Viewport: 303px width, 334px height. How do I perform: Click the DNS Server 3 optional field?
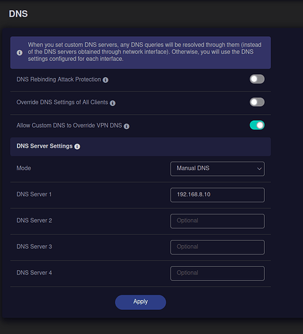pyautogui.click(x=217, y=247)
